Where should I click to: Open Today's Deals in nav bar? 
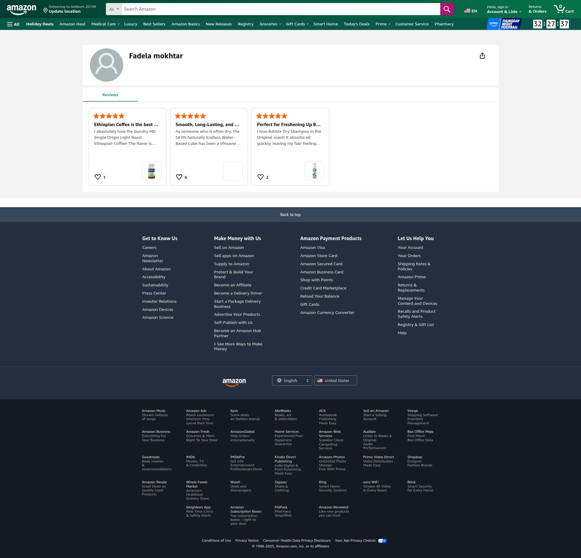tap(356, 24)
